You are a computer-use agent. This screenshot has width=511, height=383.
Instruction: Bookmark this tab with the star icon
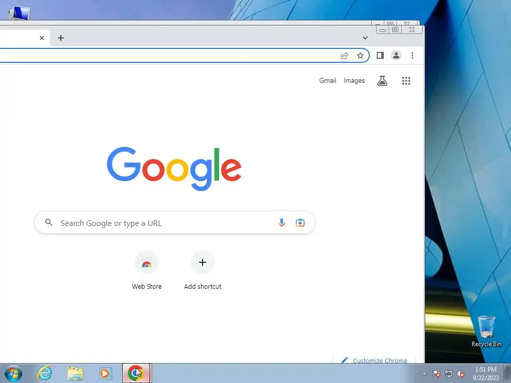pyautogui.click(x=360, y=55)
